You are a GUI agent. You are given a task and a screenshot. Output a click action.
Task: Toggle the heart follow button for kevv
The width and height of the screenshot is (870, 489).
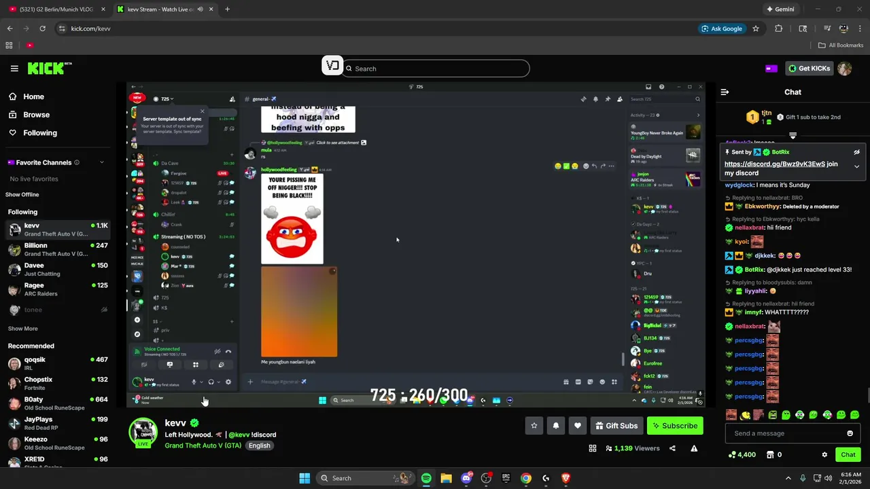pyautogui.click(x=578, y=426)
